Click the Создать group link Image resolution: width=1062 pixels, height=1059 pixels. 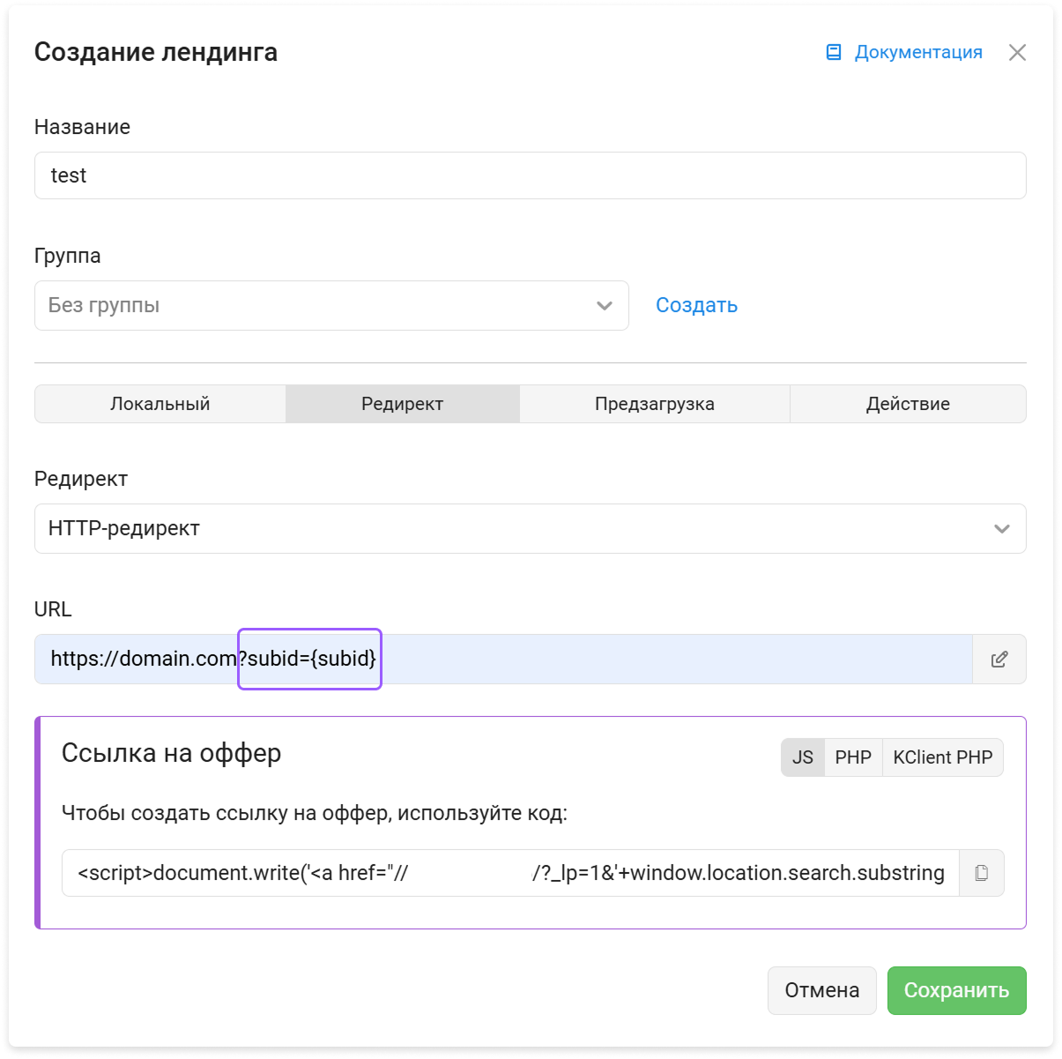point(697,305)
